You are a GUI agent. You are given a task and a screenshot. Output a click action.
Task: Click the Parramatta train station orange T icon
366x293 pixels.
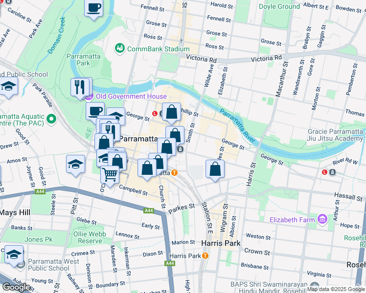(174, 173)
